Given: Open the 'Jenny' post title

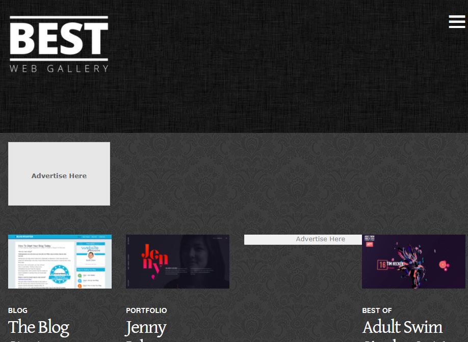Looking at the screenshot, I should 146,328.
